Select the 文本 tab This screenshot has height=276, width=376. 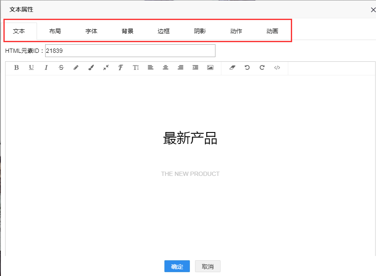tap(19, 31)
